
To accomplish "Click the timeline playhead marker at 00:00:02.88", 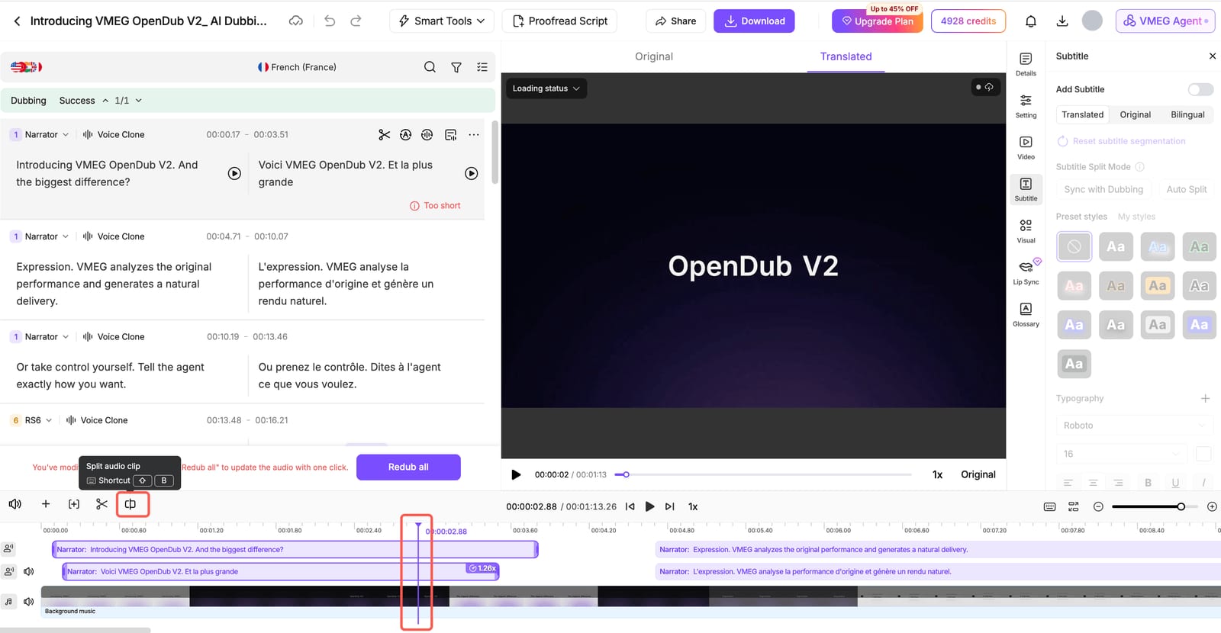I will pos(418,525).
